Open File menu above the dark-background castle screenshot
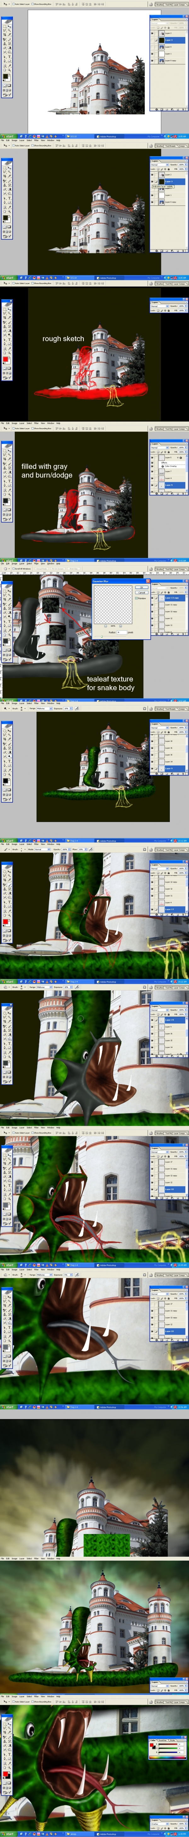This screenshot has height=1837, width=189. point(2,140)
